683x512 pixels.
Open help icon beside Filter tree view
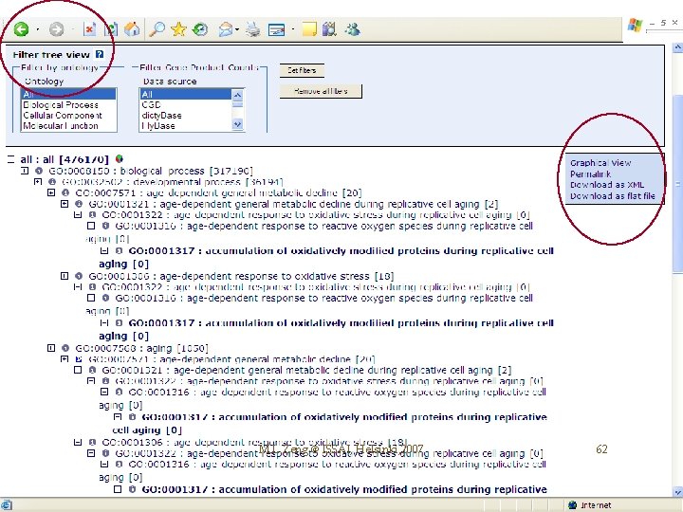100,54
